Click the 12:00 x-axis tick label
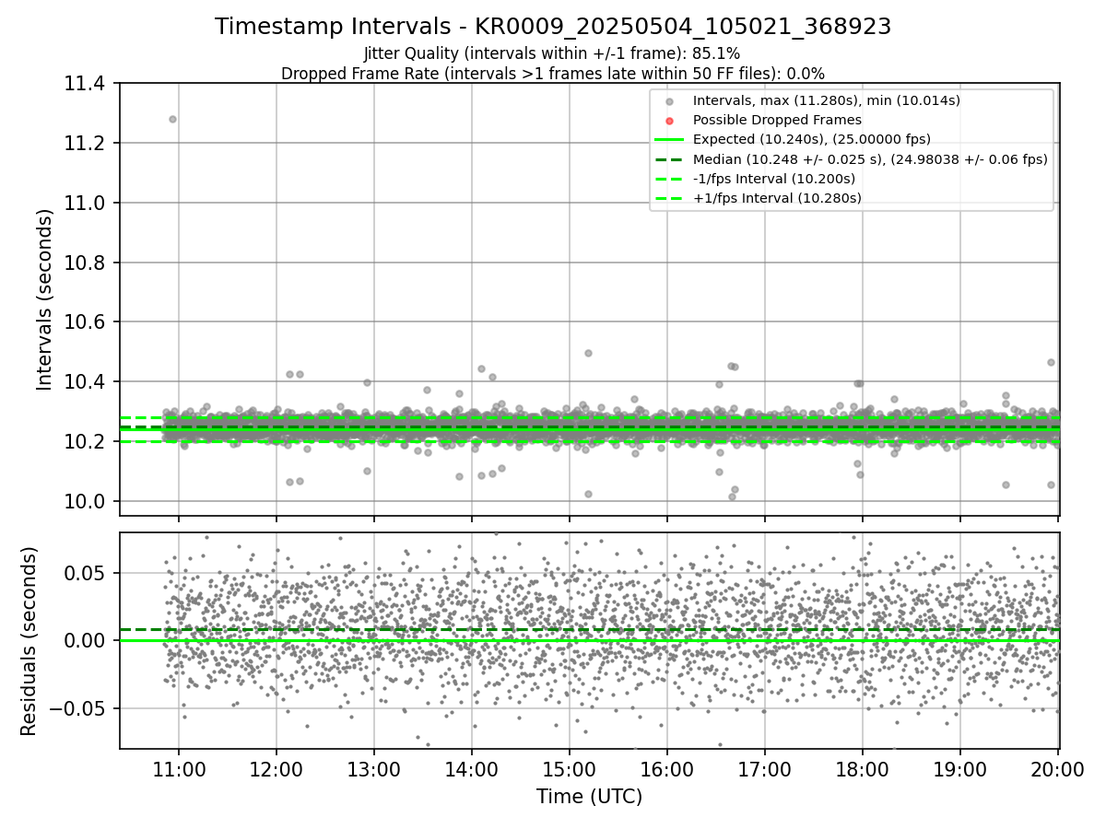 (276, 770)
